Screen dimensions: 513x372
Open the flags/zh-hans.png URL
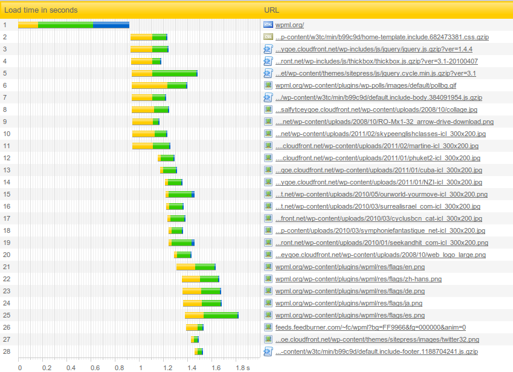tap(358, 279)
